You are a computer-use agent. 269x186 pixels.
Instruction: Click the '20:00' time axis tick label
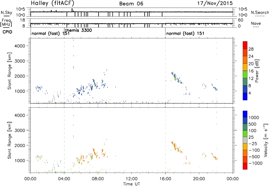pyautogui.click(x=199, y=179)
